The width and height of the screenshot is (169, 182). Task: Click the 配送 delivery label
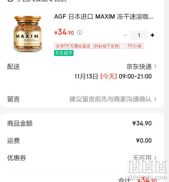pyautogui.click(x=14, y=67)
